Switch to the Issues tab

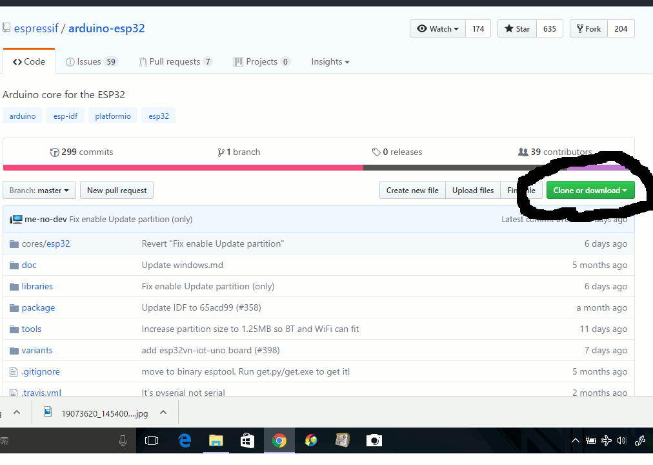[92, 61]
